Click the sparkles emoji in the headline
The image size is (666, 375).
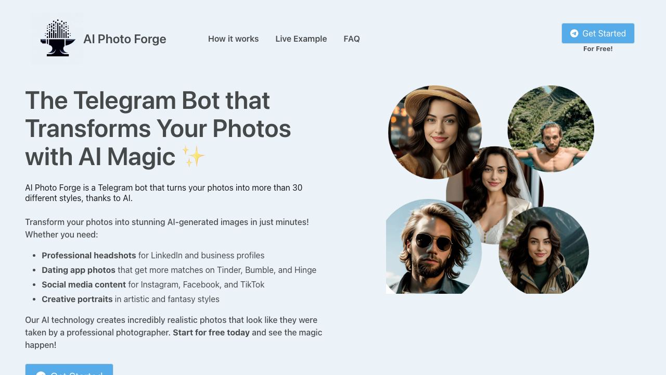pyautogui.click(x=193, y=156)
